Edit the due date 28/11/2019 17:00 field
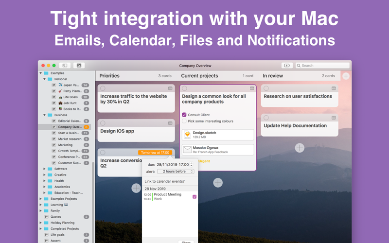 [173, 164]
